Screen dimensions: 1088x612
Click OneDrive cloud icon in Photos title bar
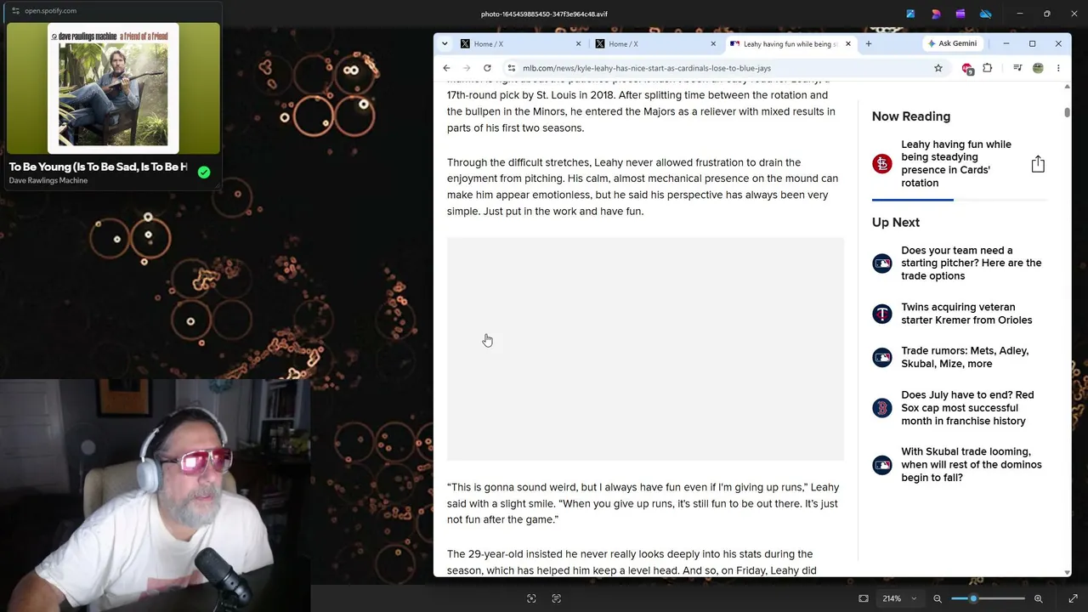(985, 14)
